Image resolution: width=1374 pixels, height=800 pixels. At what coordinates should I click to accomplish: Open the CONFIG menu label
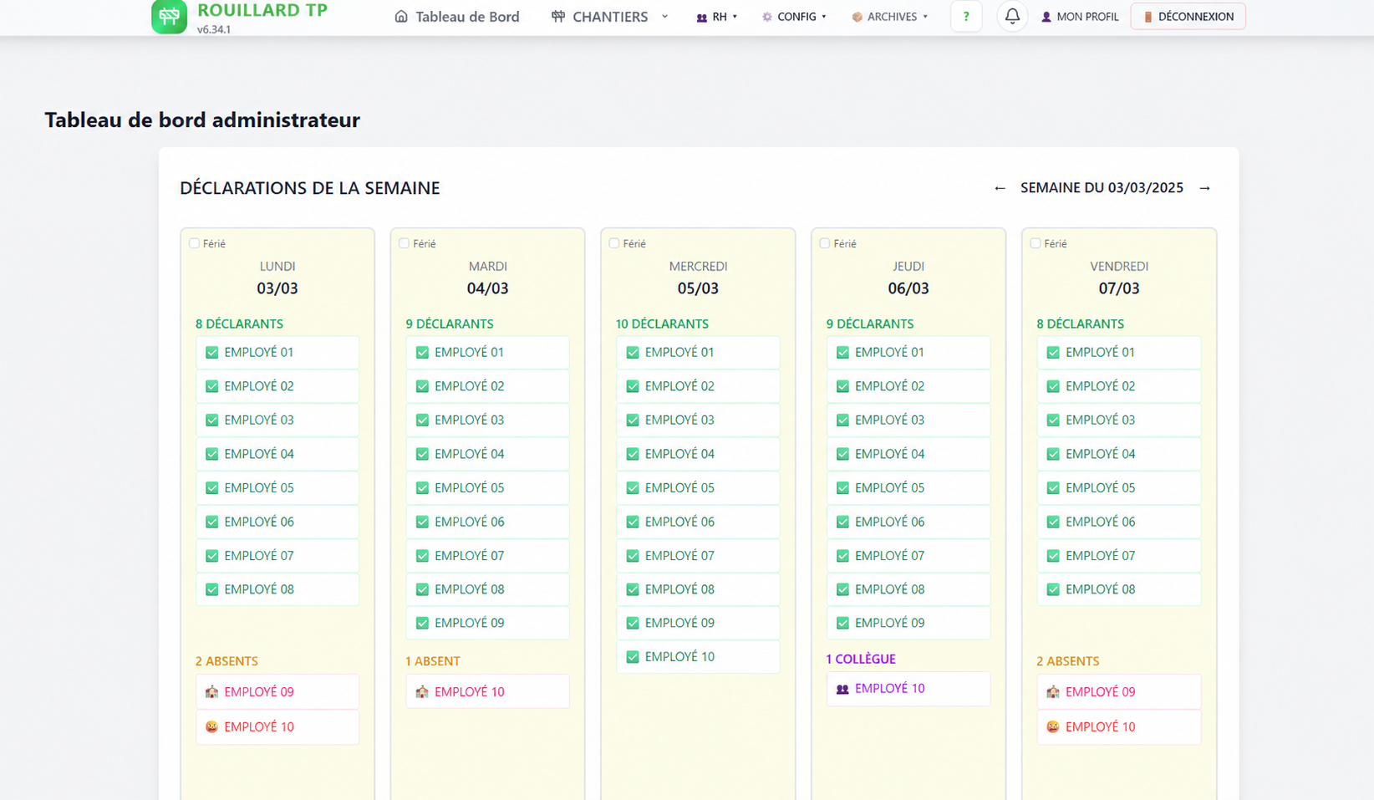796,17
